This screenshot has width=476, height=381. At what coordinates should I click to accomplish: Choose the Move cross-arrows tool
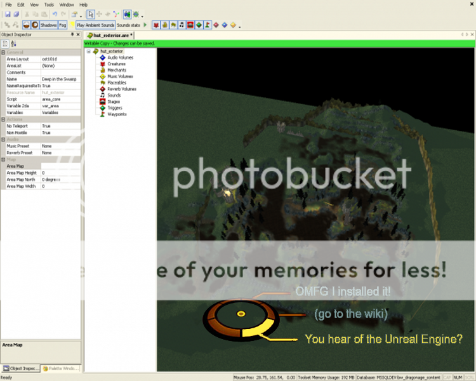(99, 14)
